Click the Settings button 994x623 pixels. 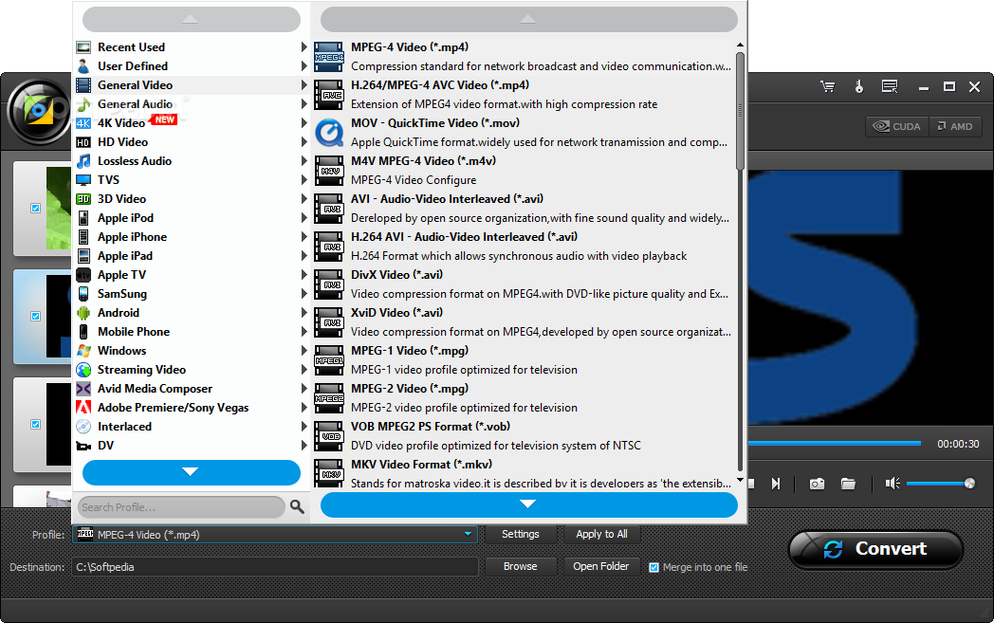[x=521, y=534]
